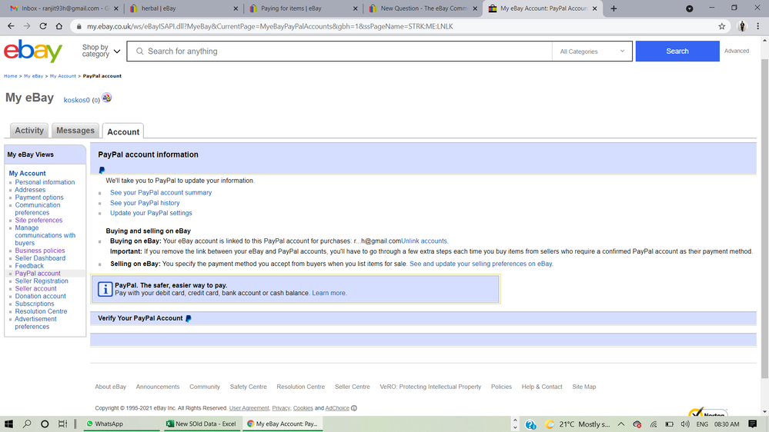Click Unlink accounts link
The width and height of the screenshot is (769, 432).
[x=424, y=241]
